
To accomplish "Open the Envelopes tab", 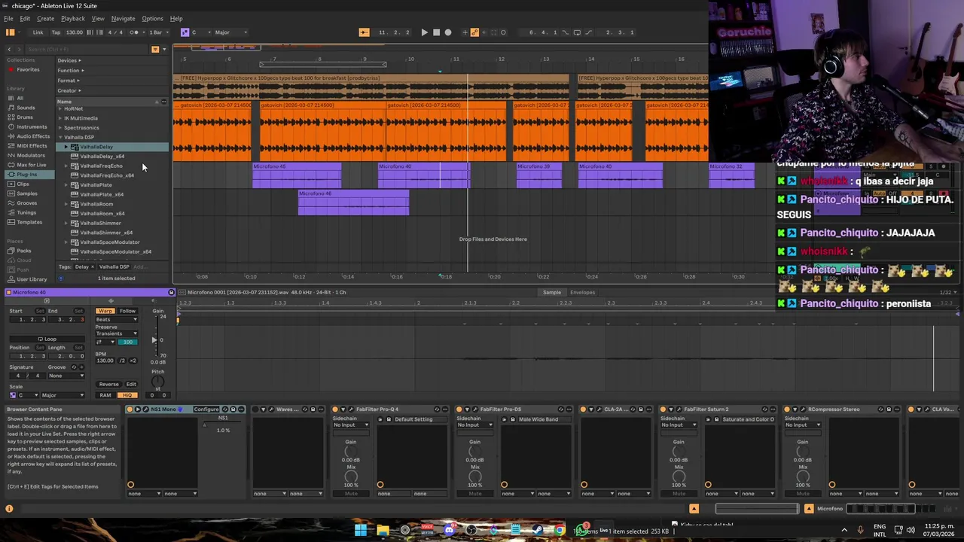I will pos(582,292).
